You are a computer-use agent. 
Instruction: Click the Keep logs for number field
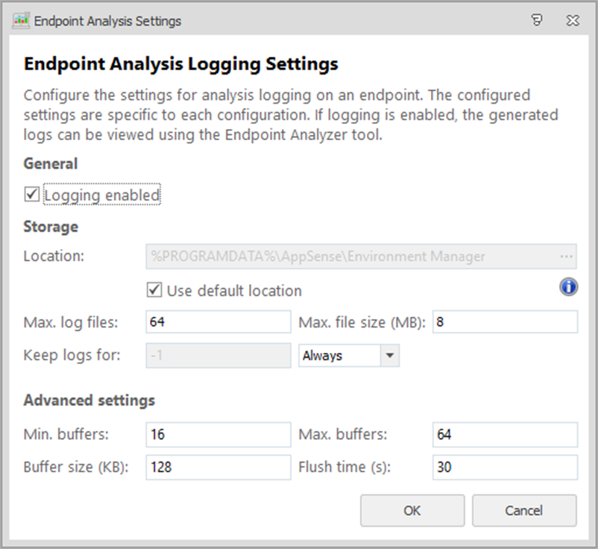(218, 355)
